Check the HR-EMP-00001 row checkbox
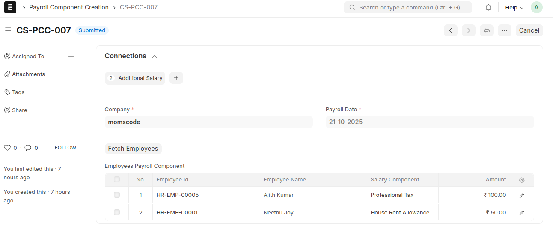Screen dimensions: 553x235 [x=117, y=213]
